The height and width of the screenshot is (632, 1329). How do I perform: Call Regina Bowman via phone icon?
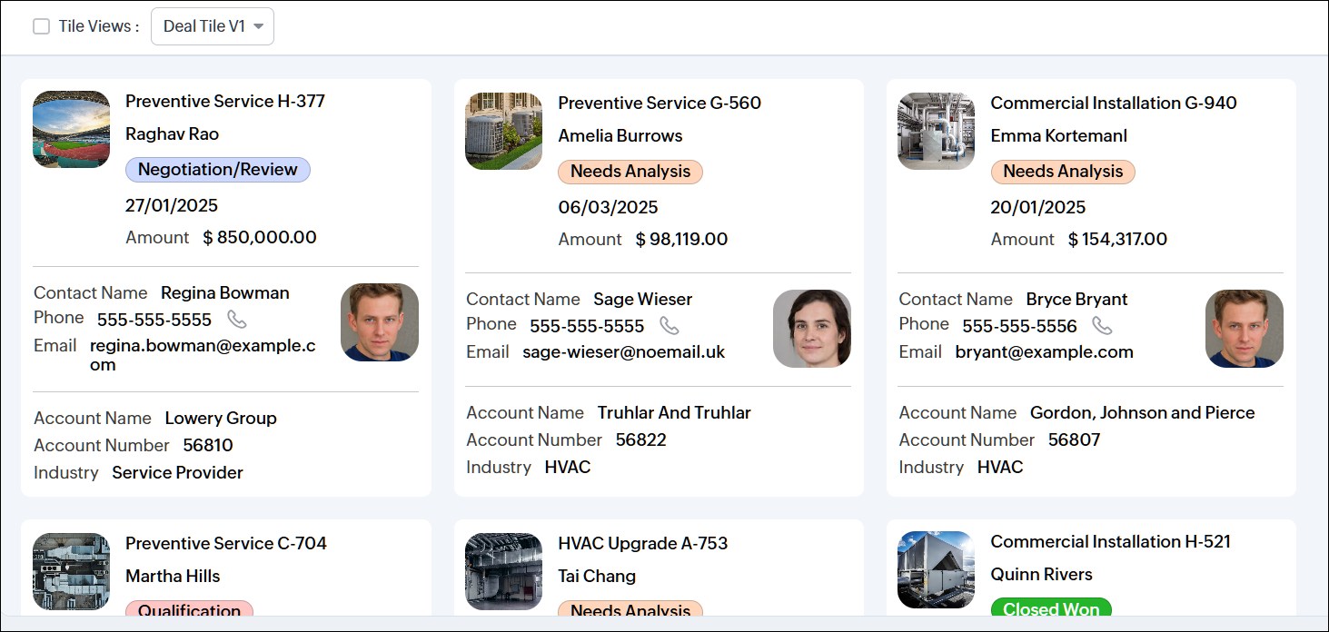tap(236, 320)
